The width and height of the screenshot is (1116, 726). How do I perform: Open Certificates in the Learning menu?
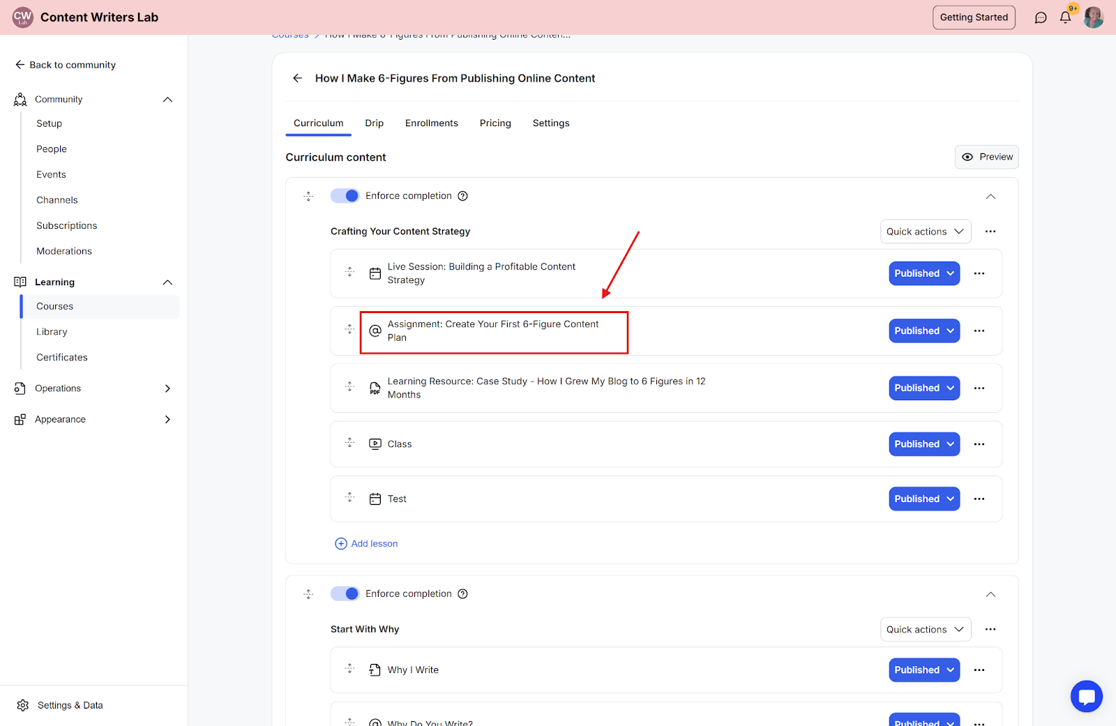(62, 357)
